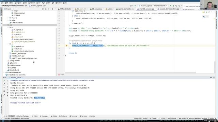Select main53_sum_local_reduction.cpp in tree
This screenshot has height=122, width=218.
pyautogui.click(x=24, y=58)
